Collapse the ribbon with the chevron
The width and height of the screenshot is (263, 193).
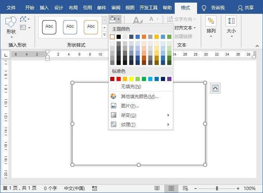pos(257,46)
